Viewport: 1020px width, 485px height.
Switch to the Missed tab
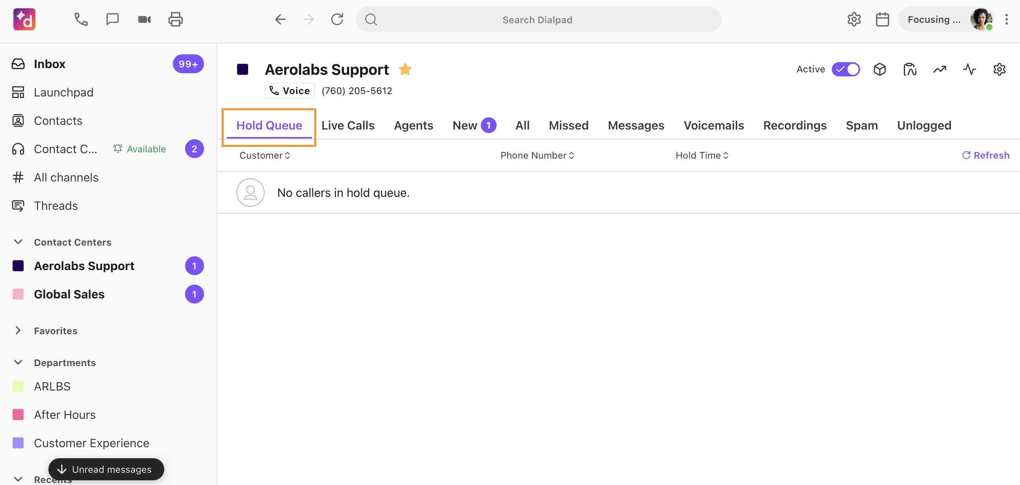(569, 126)
